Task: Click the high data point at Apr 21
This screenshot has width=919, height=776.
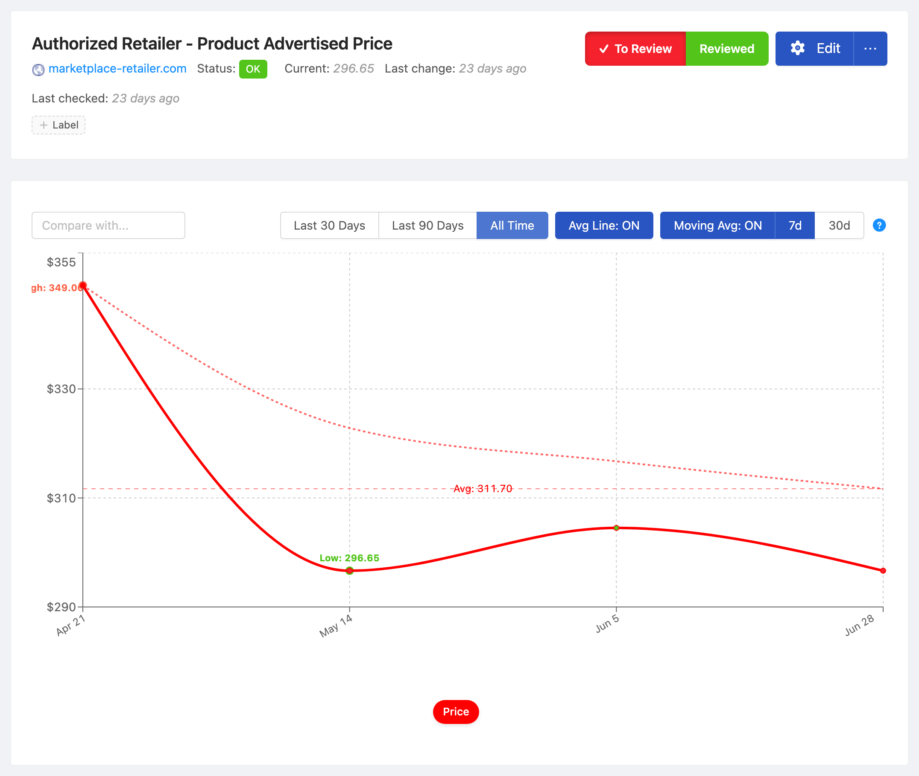Action: (83, 286)
